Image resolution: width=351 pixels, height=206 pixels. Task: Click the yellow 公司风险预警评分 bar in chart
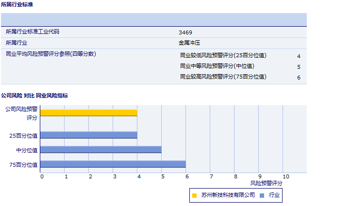click(x=89, y=113)
